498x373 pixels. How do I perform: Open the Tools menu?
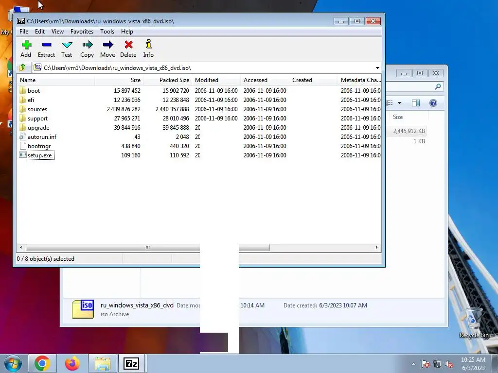point(107,32)
